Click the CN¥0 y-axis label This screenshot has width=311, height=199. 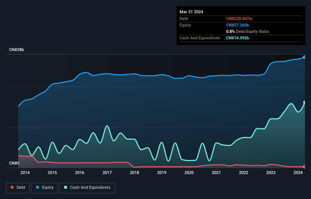[x=14, y=163]
